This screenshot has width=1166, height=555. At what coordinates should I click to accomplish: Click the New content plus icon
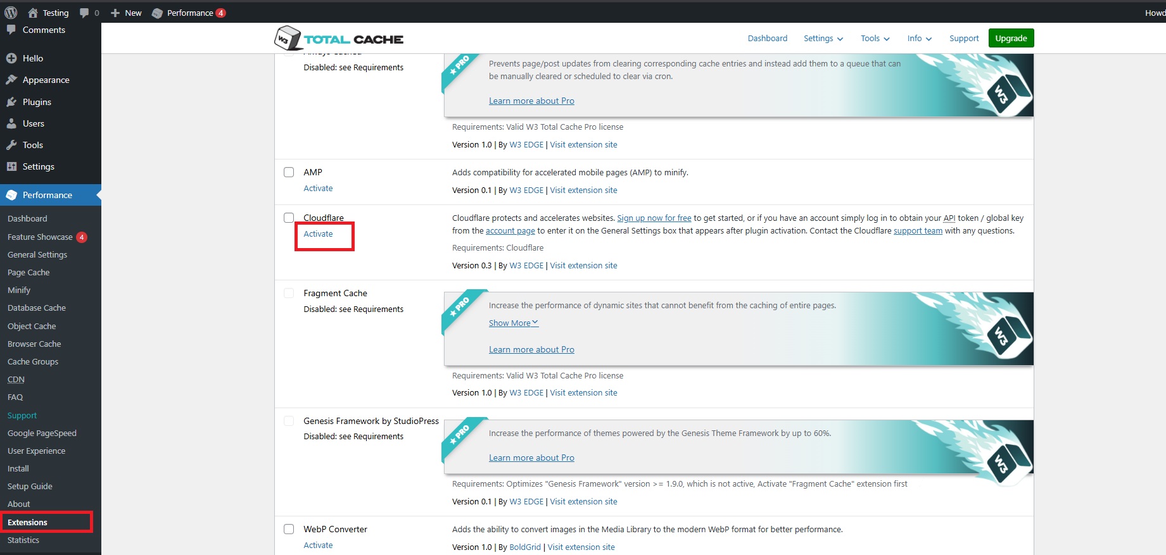pos(115,13)
